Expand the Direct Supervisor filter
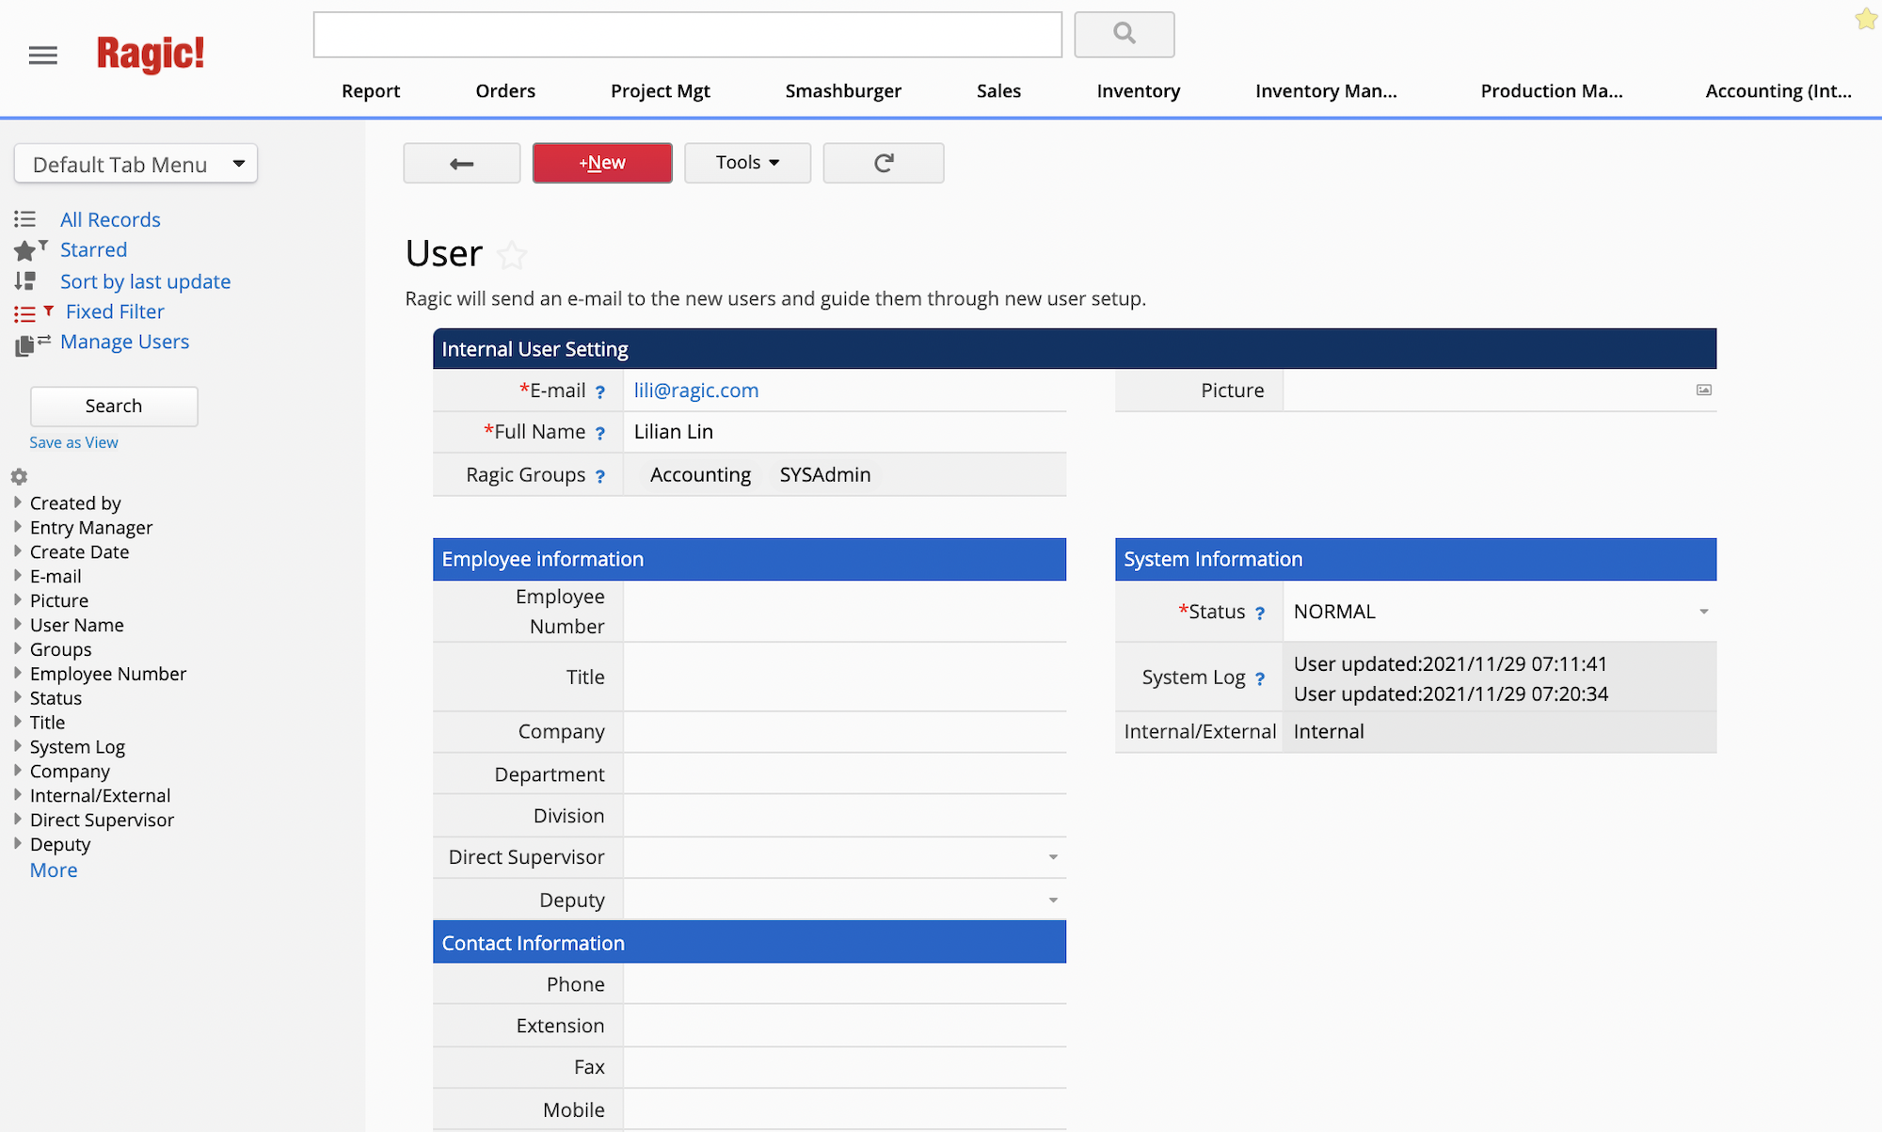Screen dimensions: 1882x1132 click(17, 820)
